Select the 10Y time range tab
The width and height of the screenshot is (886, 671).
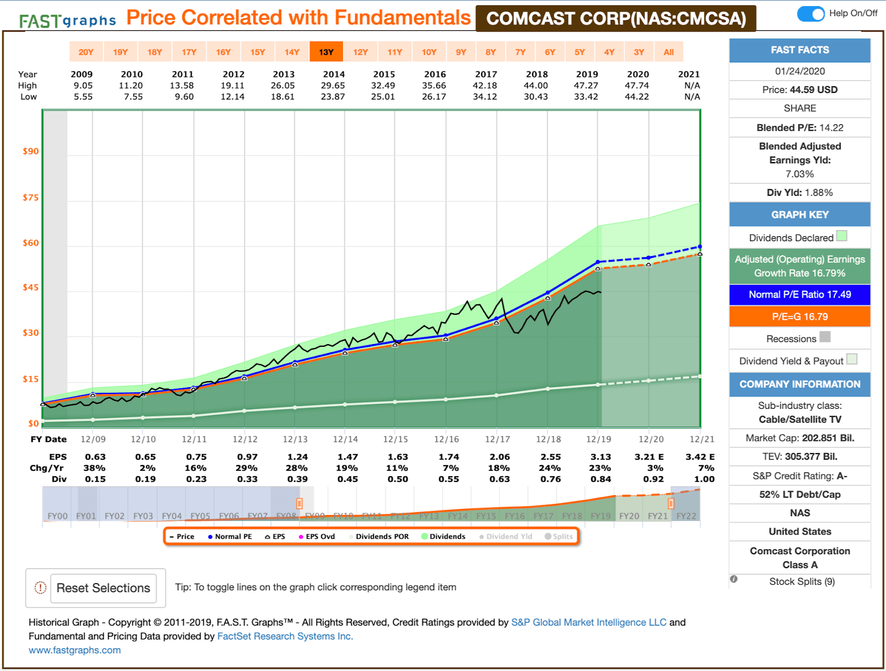coord(429,52)
